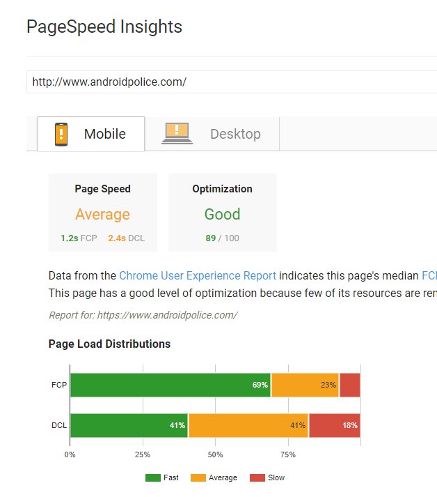Click the red Slow legend swatch
The width and height of the screenshot is (437, 497).
[257, 477]
